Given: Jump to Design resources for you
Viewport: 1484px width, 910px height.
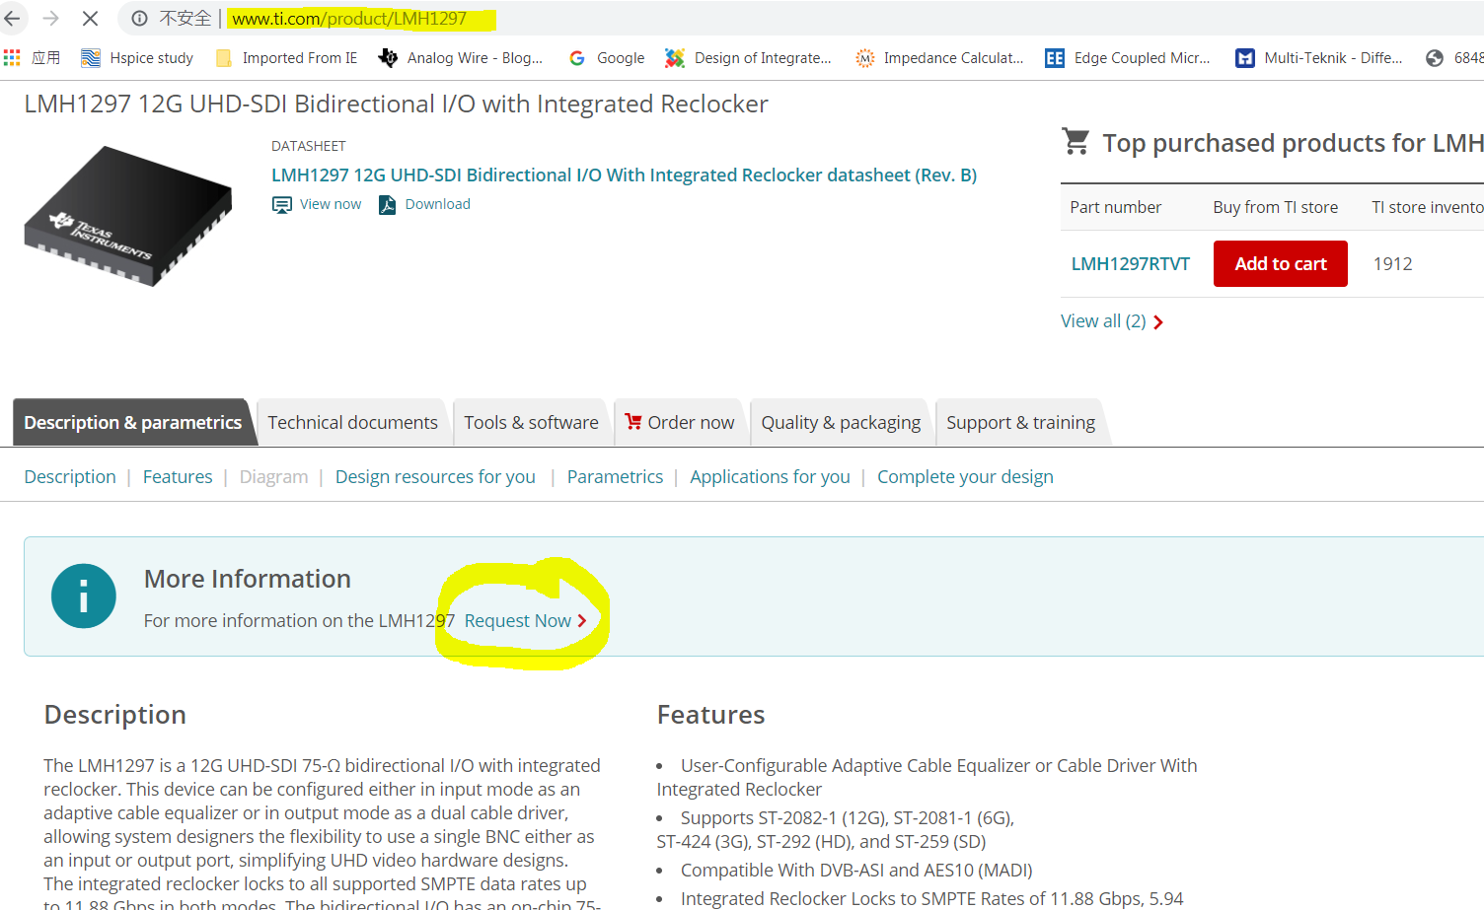Looking at the screenshot, I should click(435, 476).
